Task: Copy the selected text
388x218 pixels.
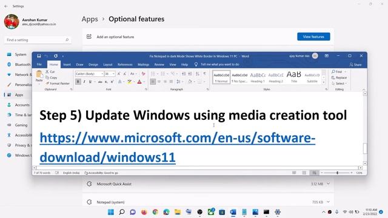Action: [51, 78]
